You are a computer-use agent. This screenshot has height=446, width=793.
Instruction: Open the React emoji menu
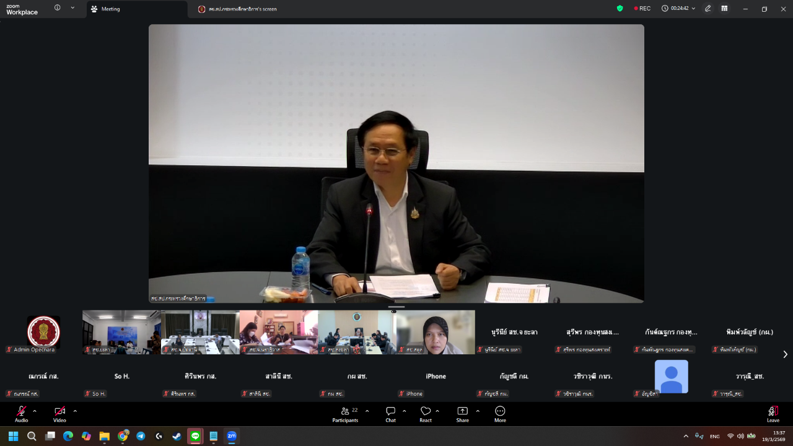click(x=425, y=413)
